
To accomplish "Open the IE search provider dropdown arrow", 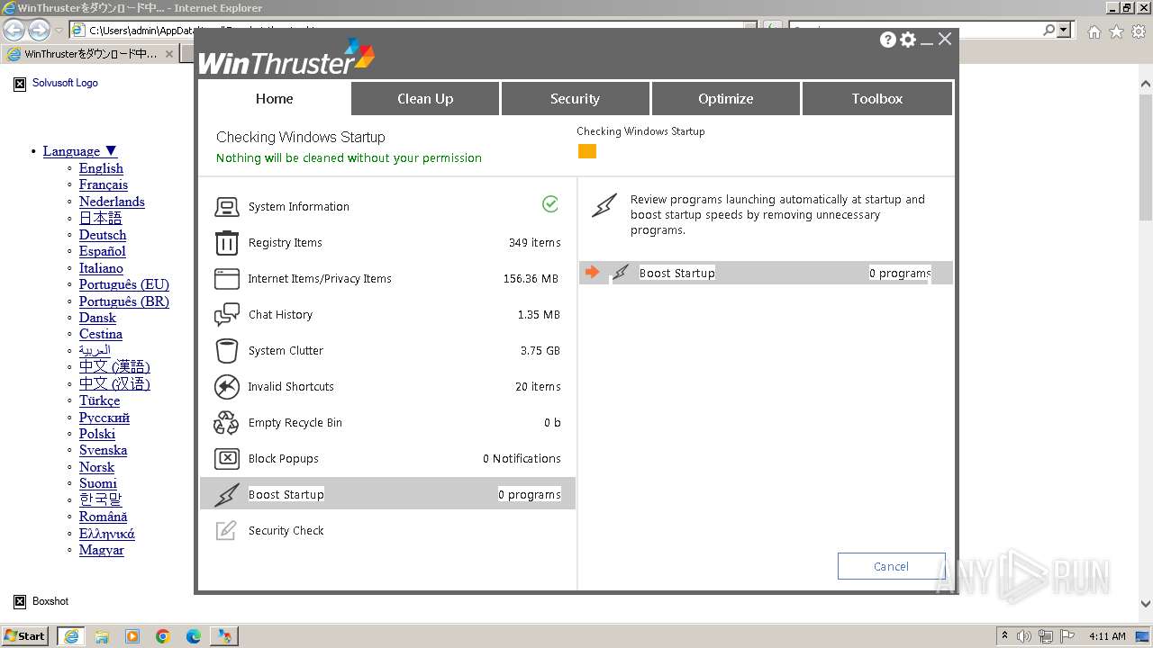I will click(x=1064, y=30).
